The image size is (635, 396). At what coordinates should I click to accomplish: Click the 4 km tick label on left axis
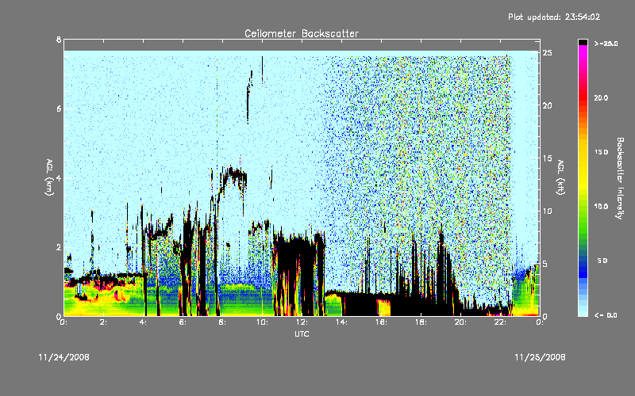(59, 178)
